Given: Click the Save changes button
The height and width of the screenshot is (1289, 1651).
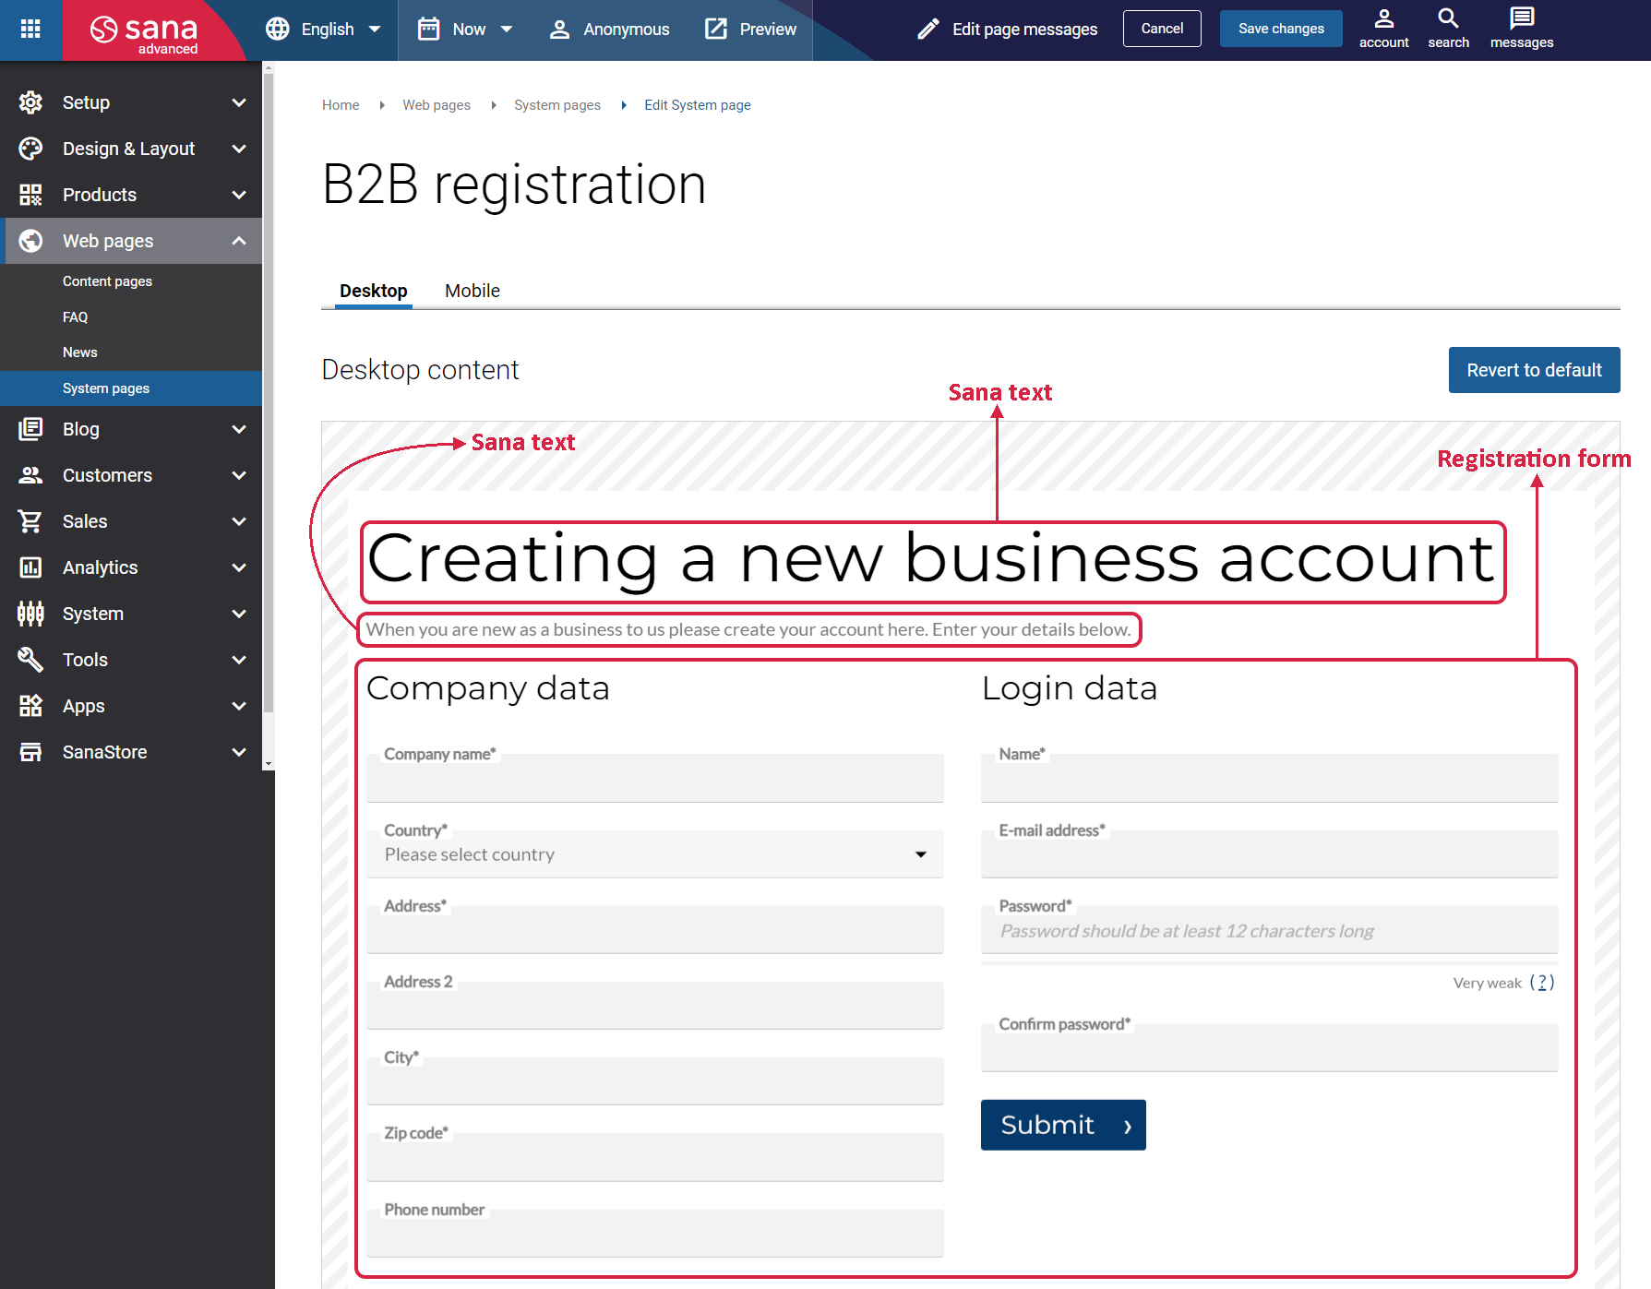Looking at the screenshot, I should pyautogui.click(x=1280, y=29).
